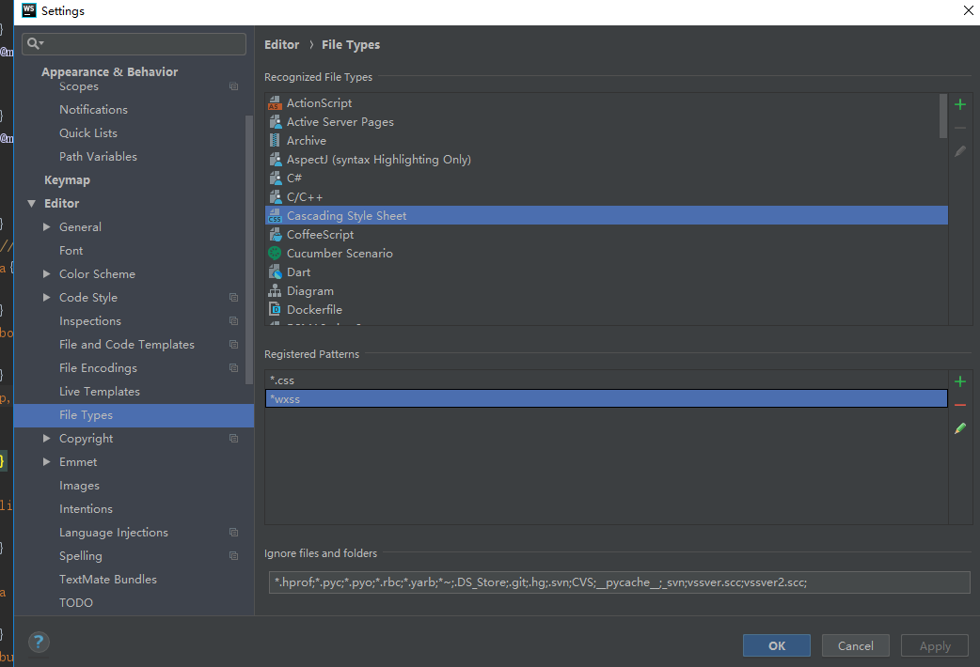
Task: Collapse the Editor section in settings tree
Action: [x=32, y=204]
